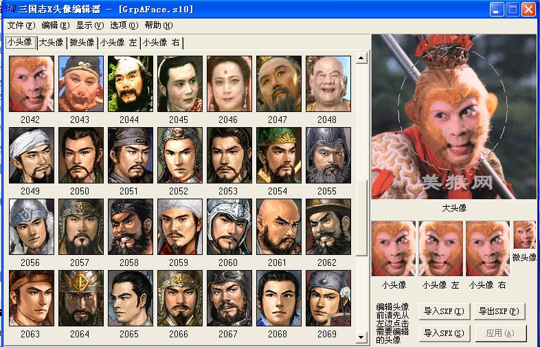Select portrait thumbnail 2046
540x347 pixels.
tap(229, 84)
